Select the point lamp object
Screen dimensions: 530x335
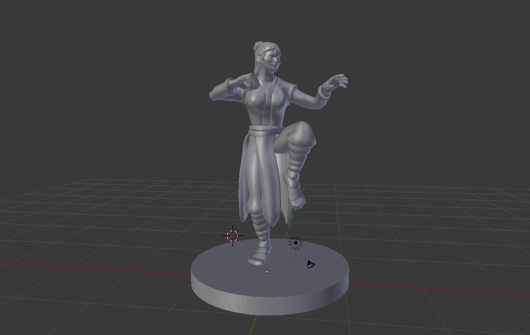[x=295, y=243]
